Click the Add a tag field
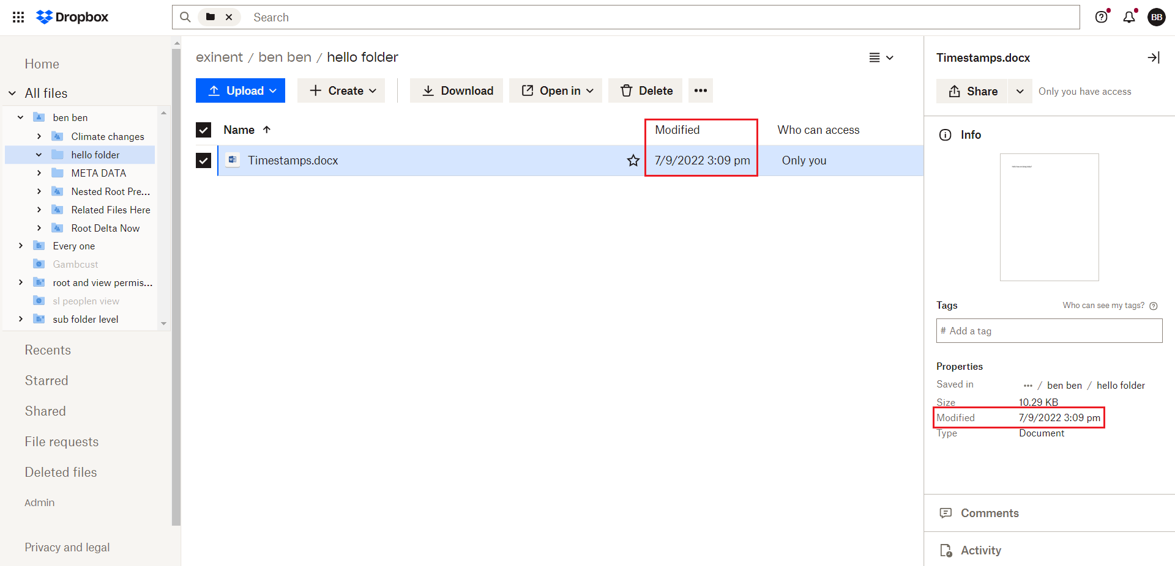This screenshot has height=566, width=1175. [x=1049, y=331]
